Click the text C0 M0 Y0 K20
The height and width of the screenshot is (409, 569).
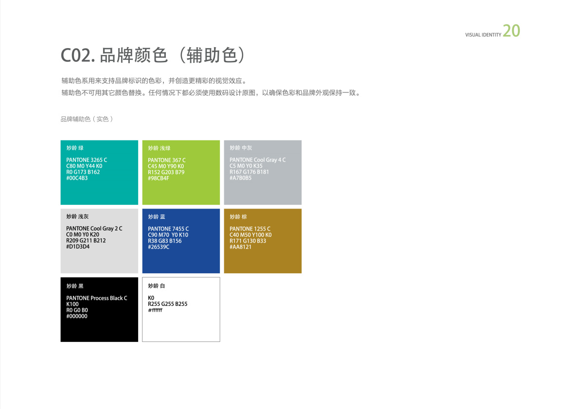(83, 235)
